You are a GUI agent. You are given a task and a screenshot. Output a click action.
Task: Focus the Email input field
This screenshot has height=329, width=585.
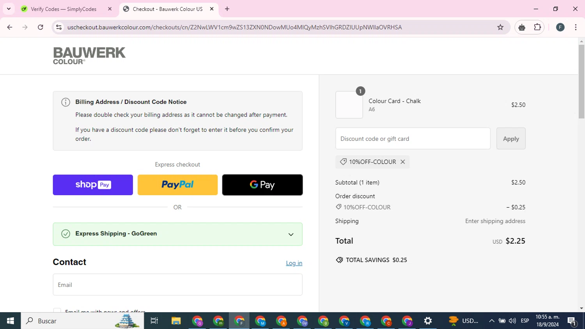point(177,285)
